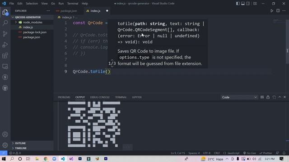Toggle Prettier in status bar
This screenshot has height=162, width=289.
point(266,153)
